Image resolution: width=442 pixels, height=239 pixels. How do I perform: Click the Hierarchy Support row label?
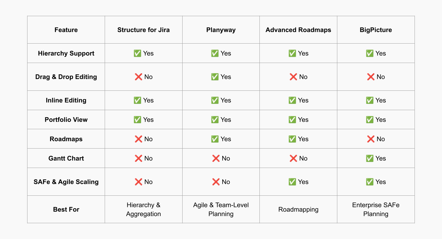66,54
